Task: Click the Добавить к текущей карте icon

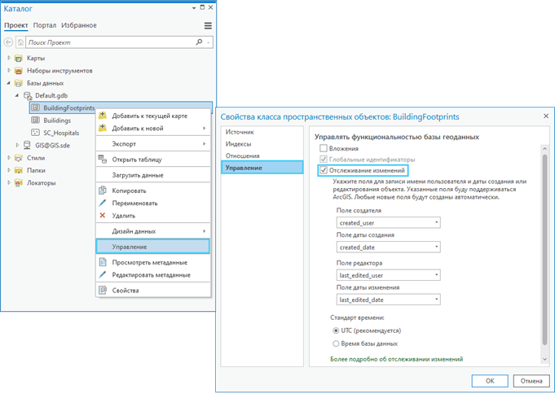Action: [x=103, y=116]
